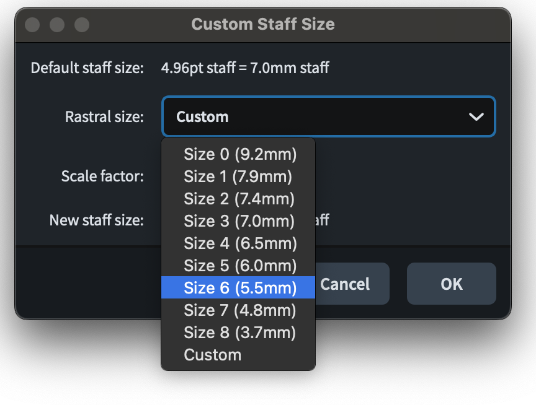Click the Custom Staff Size title bar
The width and height of the screenshot is (536, 405).
[x=263, y=25]
